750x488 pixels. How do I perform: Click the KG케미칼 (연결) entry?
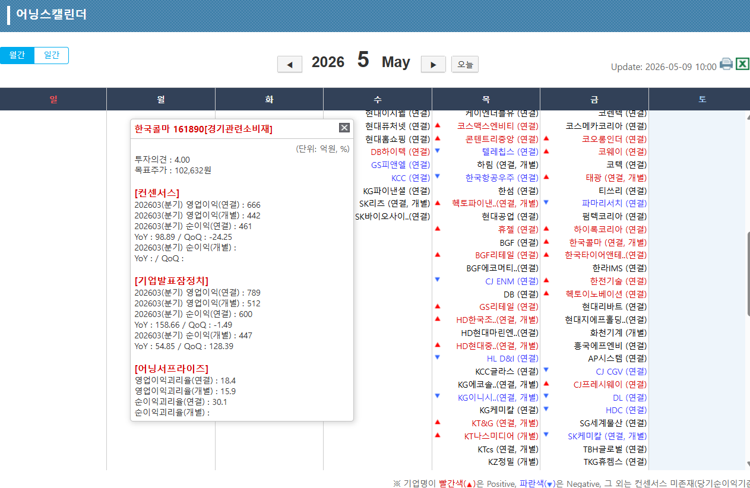coord(509,410)
